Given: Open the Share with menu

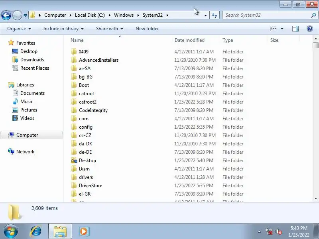Looking at the screenshot, I should coord(109,29).
